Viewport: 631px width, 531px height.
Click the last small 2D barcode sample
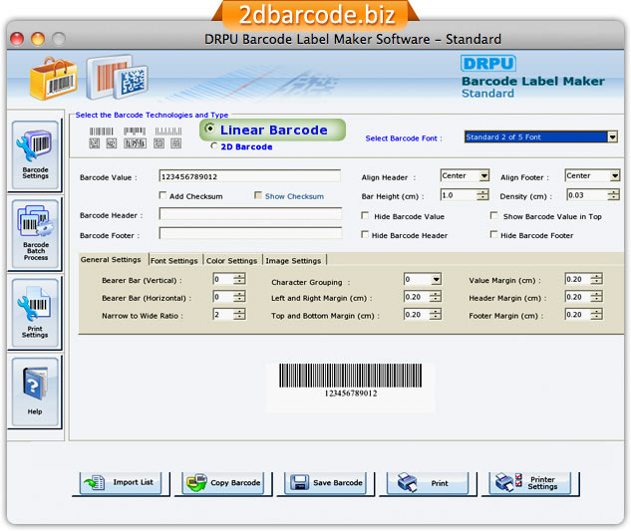(175, 143)
